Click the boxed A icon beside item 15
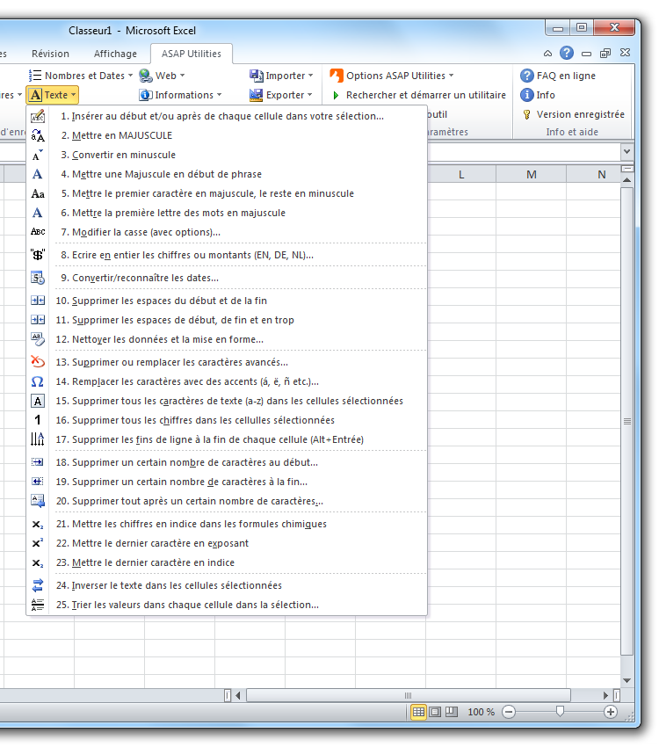The image size is (659, 747). (38, 401)
